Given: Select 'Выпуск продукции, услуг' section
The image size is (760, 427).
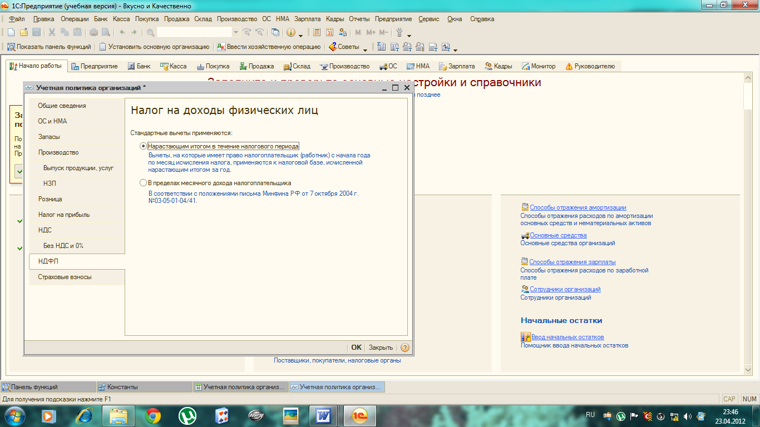Looking at the screenshot, I should pos(77,168).
